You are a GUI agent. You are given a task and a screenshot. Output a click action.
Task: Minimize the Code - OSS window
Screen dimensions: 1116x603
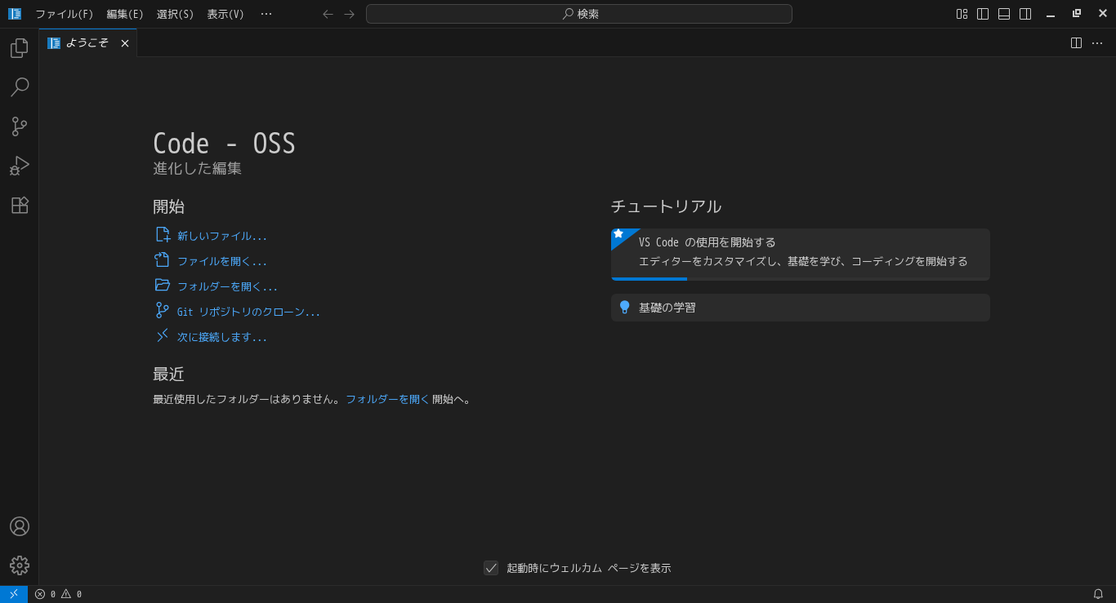1051,14
